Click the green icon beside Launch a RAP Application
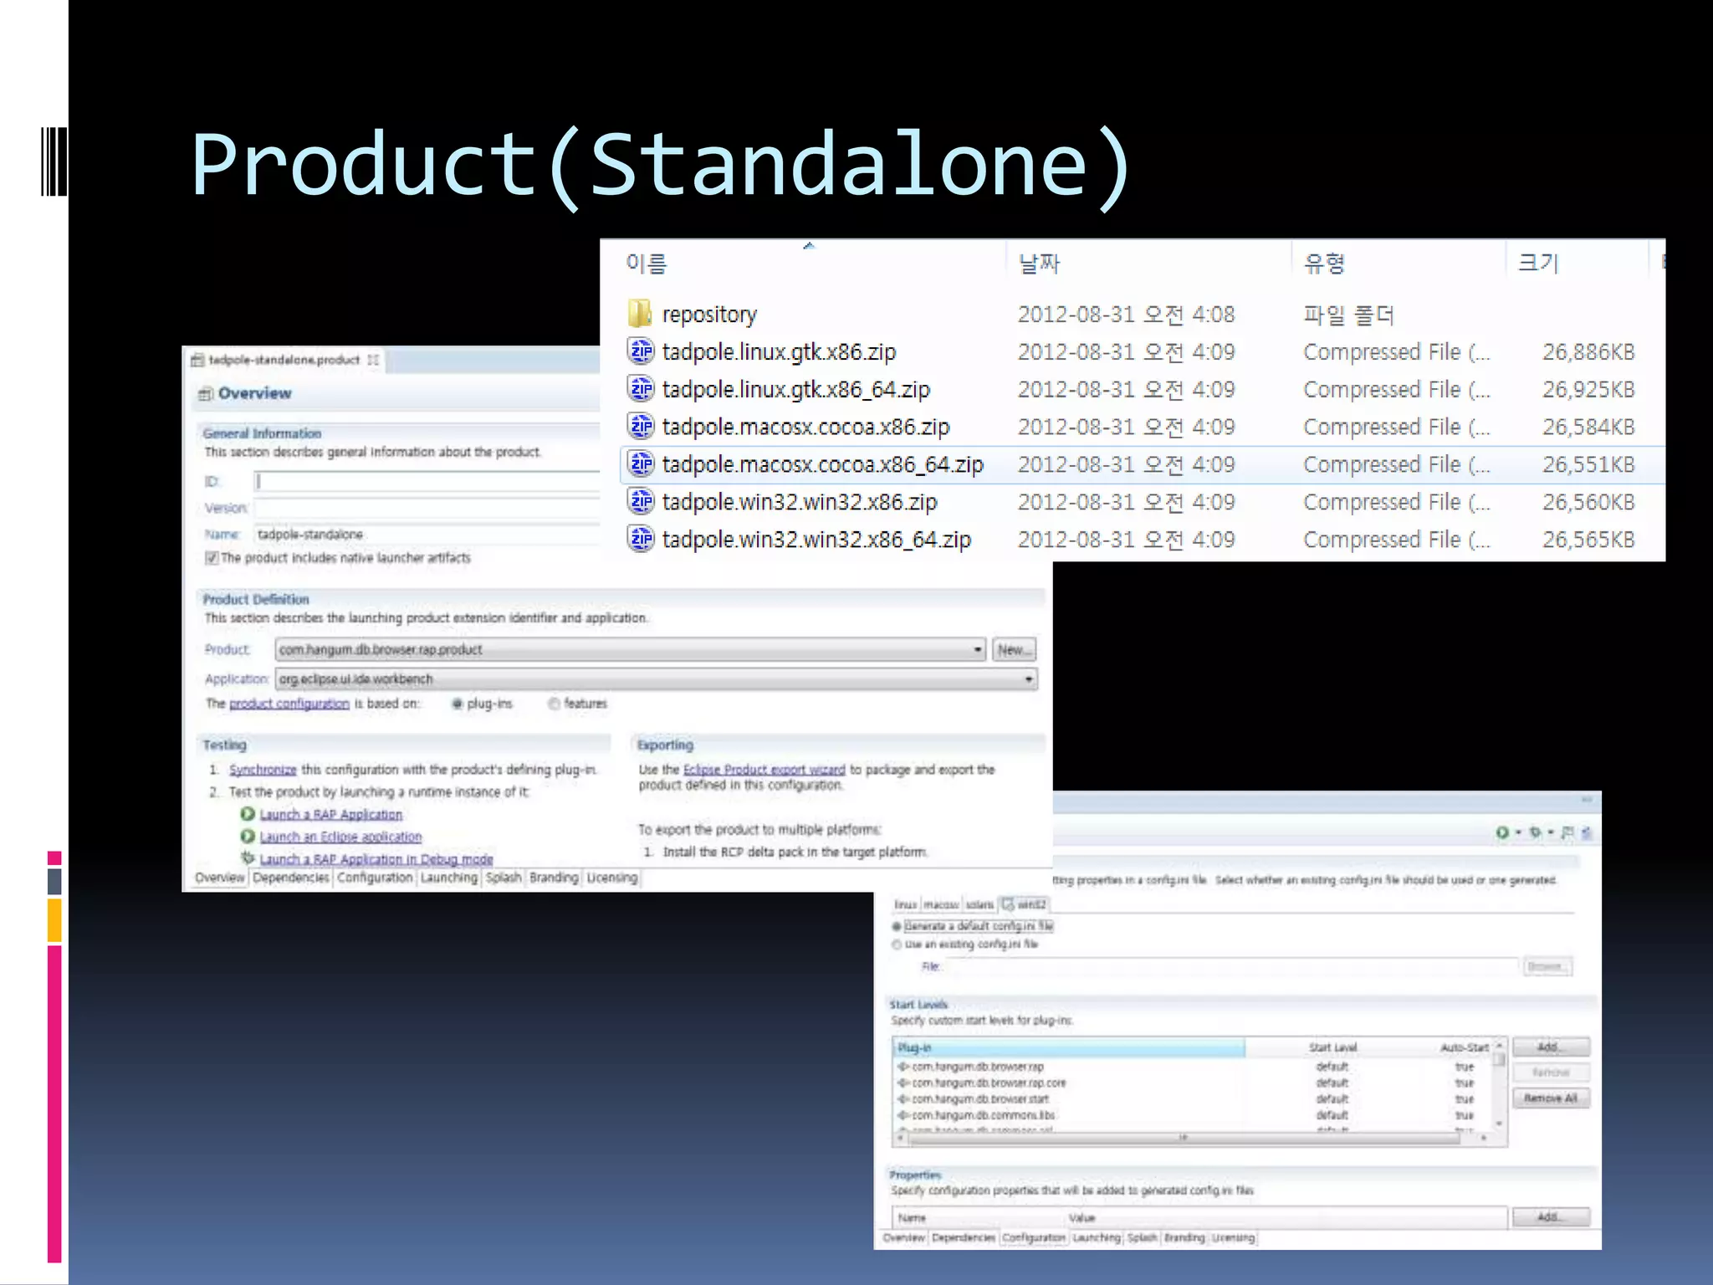The image size is (1713, 1285). (x=247, y=814)
